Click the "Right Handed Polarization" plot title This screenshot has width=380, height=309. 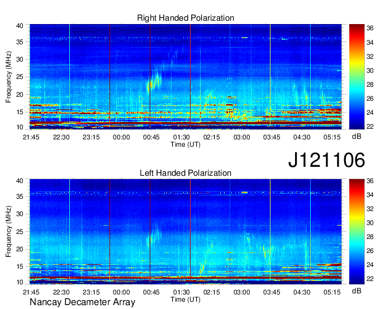click(186, 18)
